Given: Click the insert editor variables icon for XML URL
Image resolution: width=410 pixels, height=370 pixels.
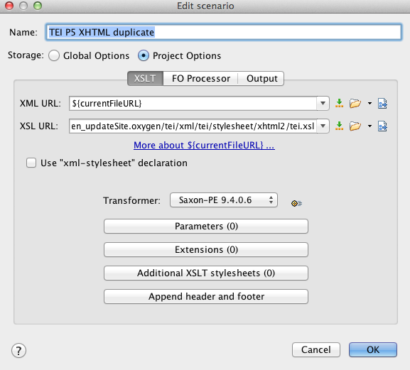Looking at the screenshot, I should click(339, 104).
